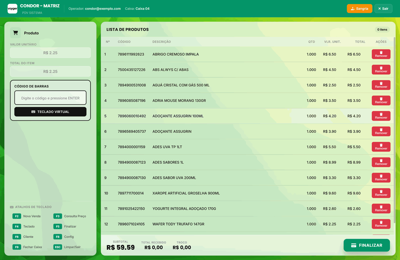Remove WAFER TODY TRUFAFO 147GR item

coord(381,224)
